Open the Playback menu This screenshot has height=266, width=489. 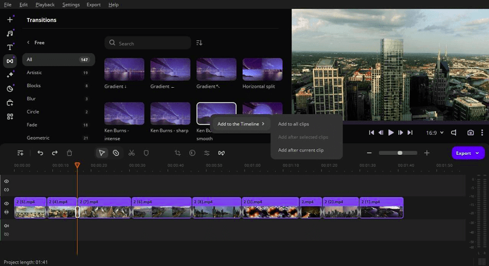[x=45, y=5]
